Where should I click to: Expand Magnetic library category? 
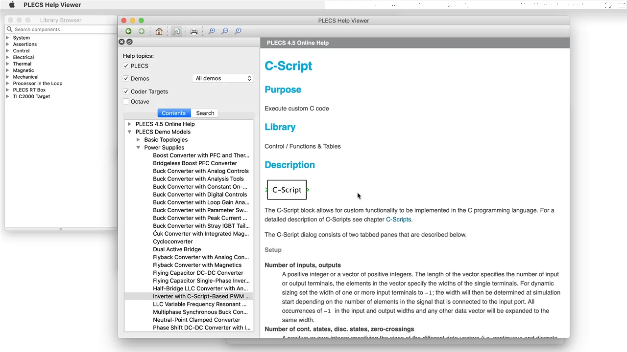pos(7,70)
